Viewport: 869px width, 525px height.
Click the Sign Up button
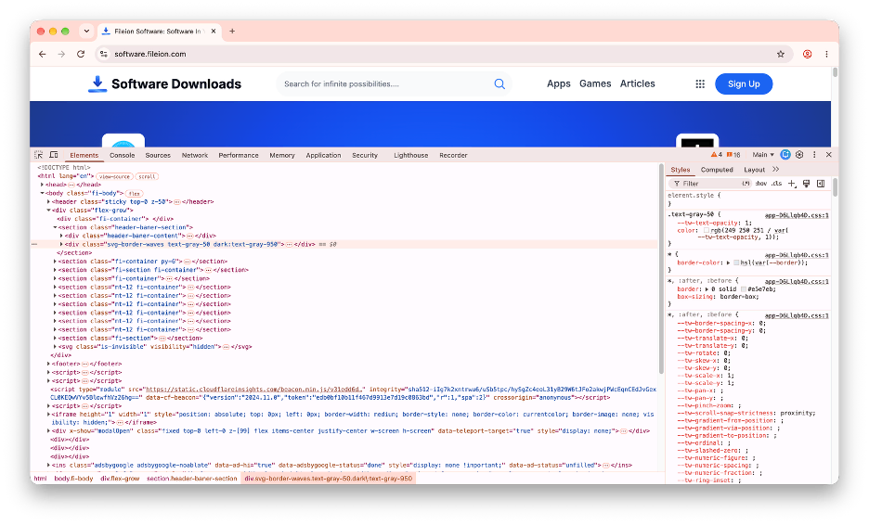(x=743, y=83)
